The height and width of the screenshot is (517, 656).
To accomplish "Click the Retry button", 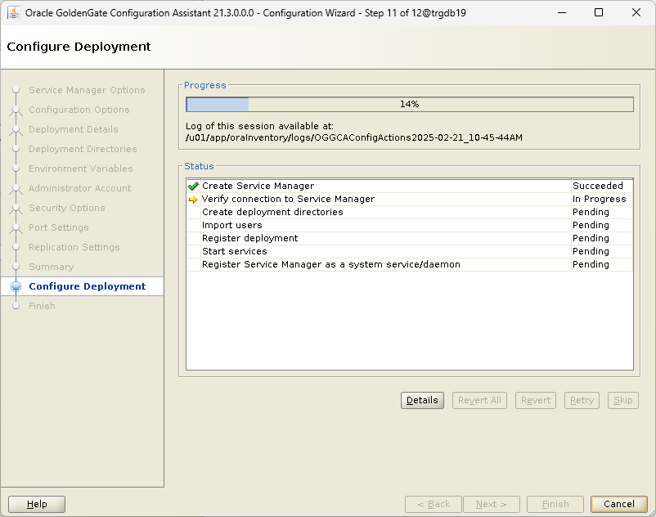I will 582,400.
